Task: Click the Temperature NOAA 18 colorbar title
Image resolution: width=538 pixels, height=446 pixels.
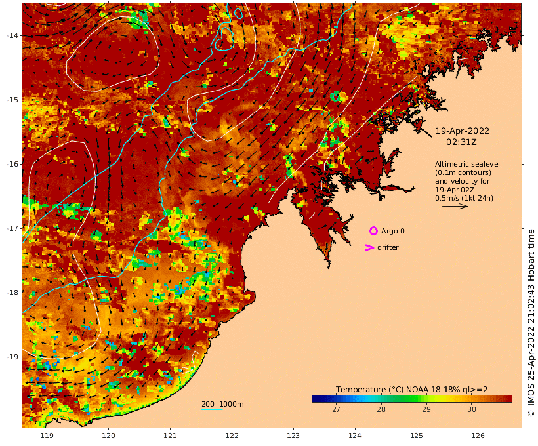Action: 412,390
